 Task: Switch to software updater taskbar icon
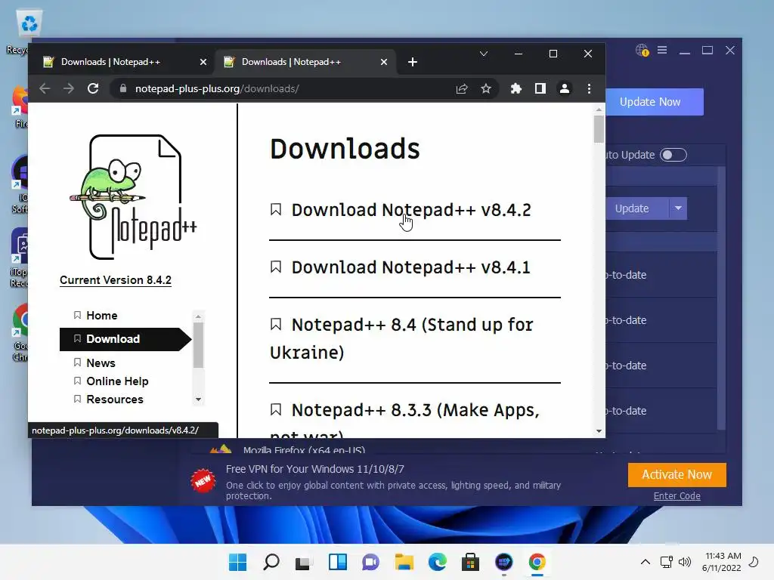pos(504,562)
